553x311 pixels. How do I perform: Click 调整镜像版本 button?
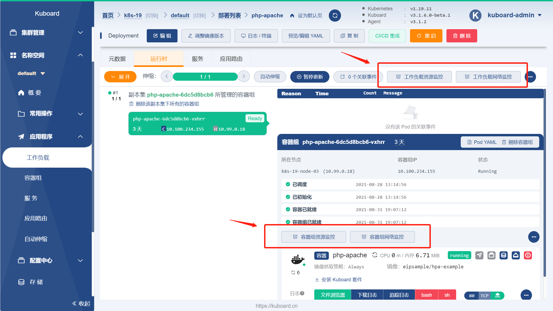click(x=206, y=36)
